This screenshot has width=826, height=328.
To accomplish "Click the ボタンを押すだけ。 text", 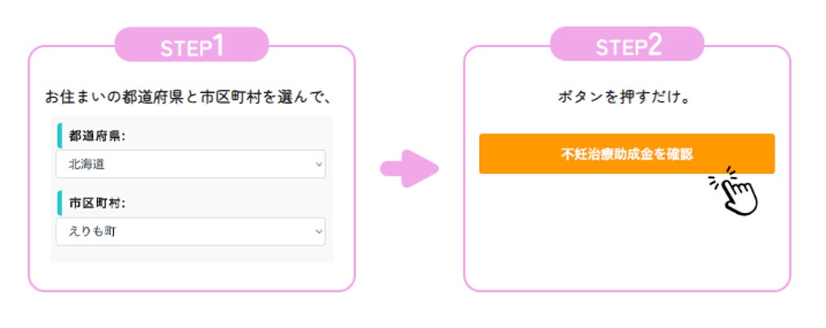I will (x=625, y=97).
